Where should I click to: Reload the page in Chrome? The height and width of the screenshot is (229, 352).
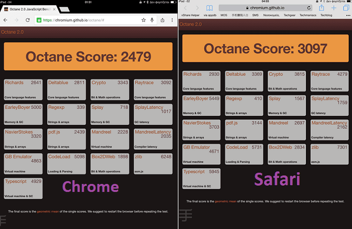pyautogui.click(x=28, y=20)
